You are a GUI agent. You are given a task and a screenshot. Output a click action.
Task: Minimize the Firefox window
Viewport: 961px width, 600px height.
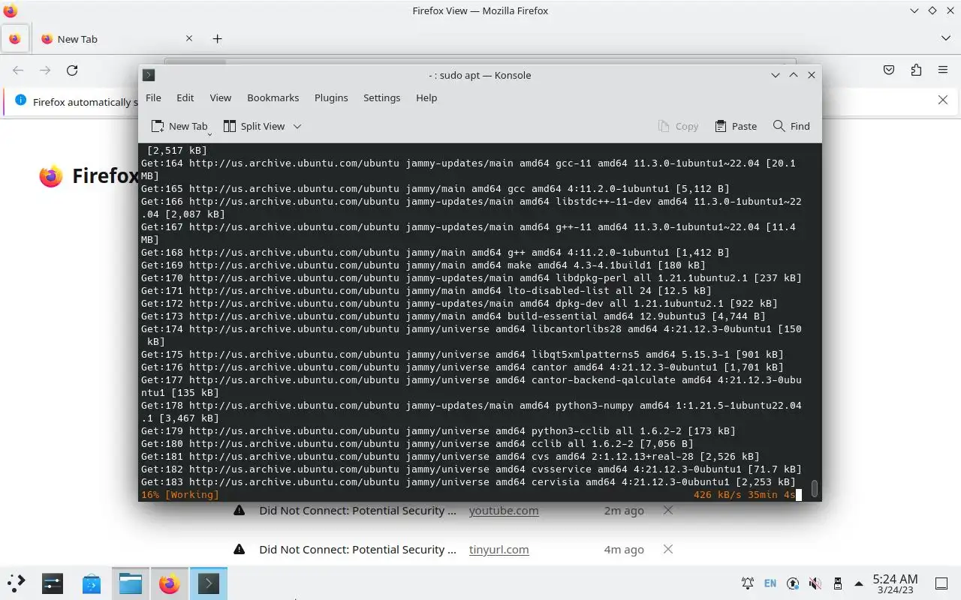coord(914,10)
